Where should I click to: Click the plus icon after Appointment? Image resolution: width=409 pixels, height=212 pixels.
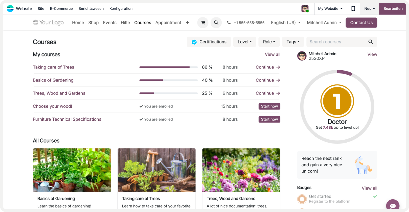(188, 22)
